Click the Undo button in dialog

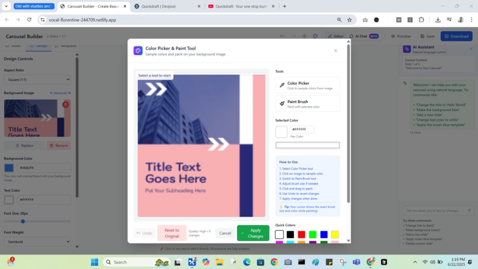(145, 233)
